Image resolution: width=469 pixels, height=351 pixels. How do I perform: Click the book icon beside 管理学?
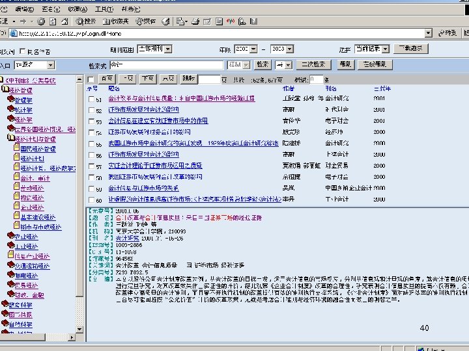coord(11,99)
